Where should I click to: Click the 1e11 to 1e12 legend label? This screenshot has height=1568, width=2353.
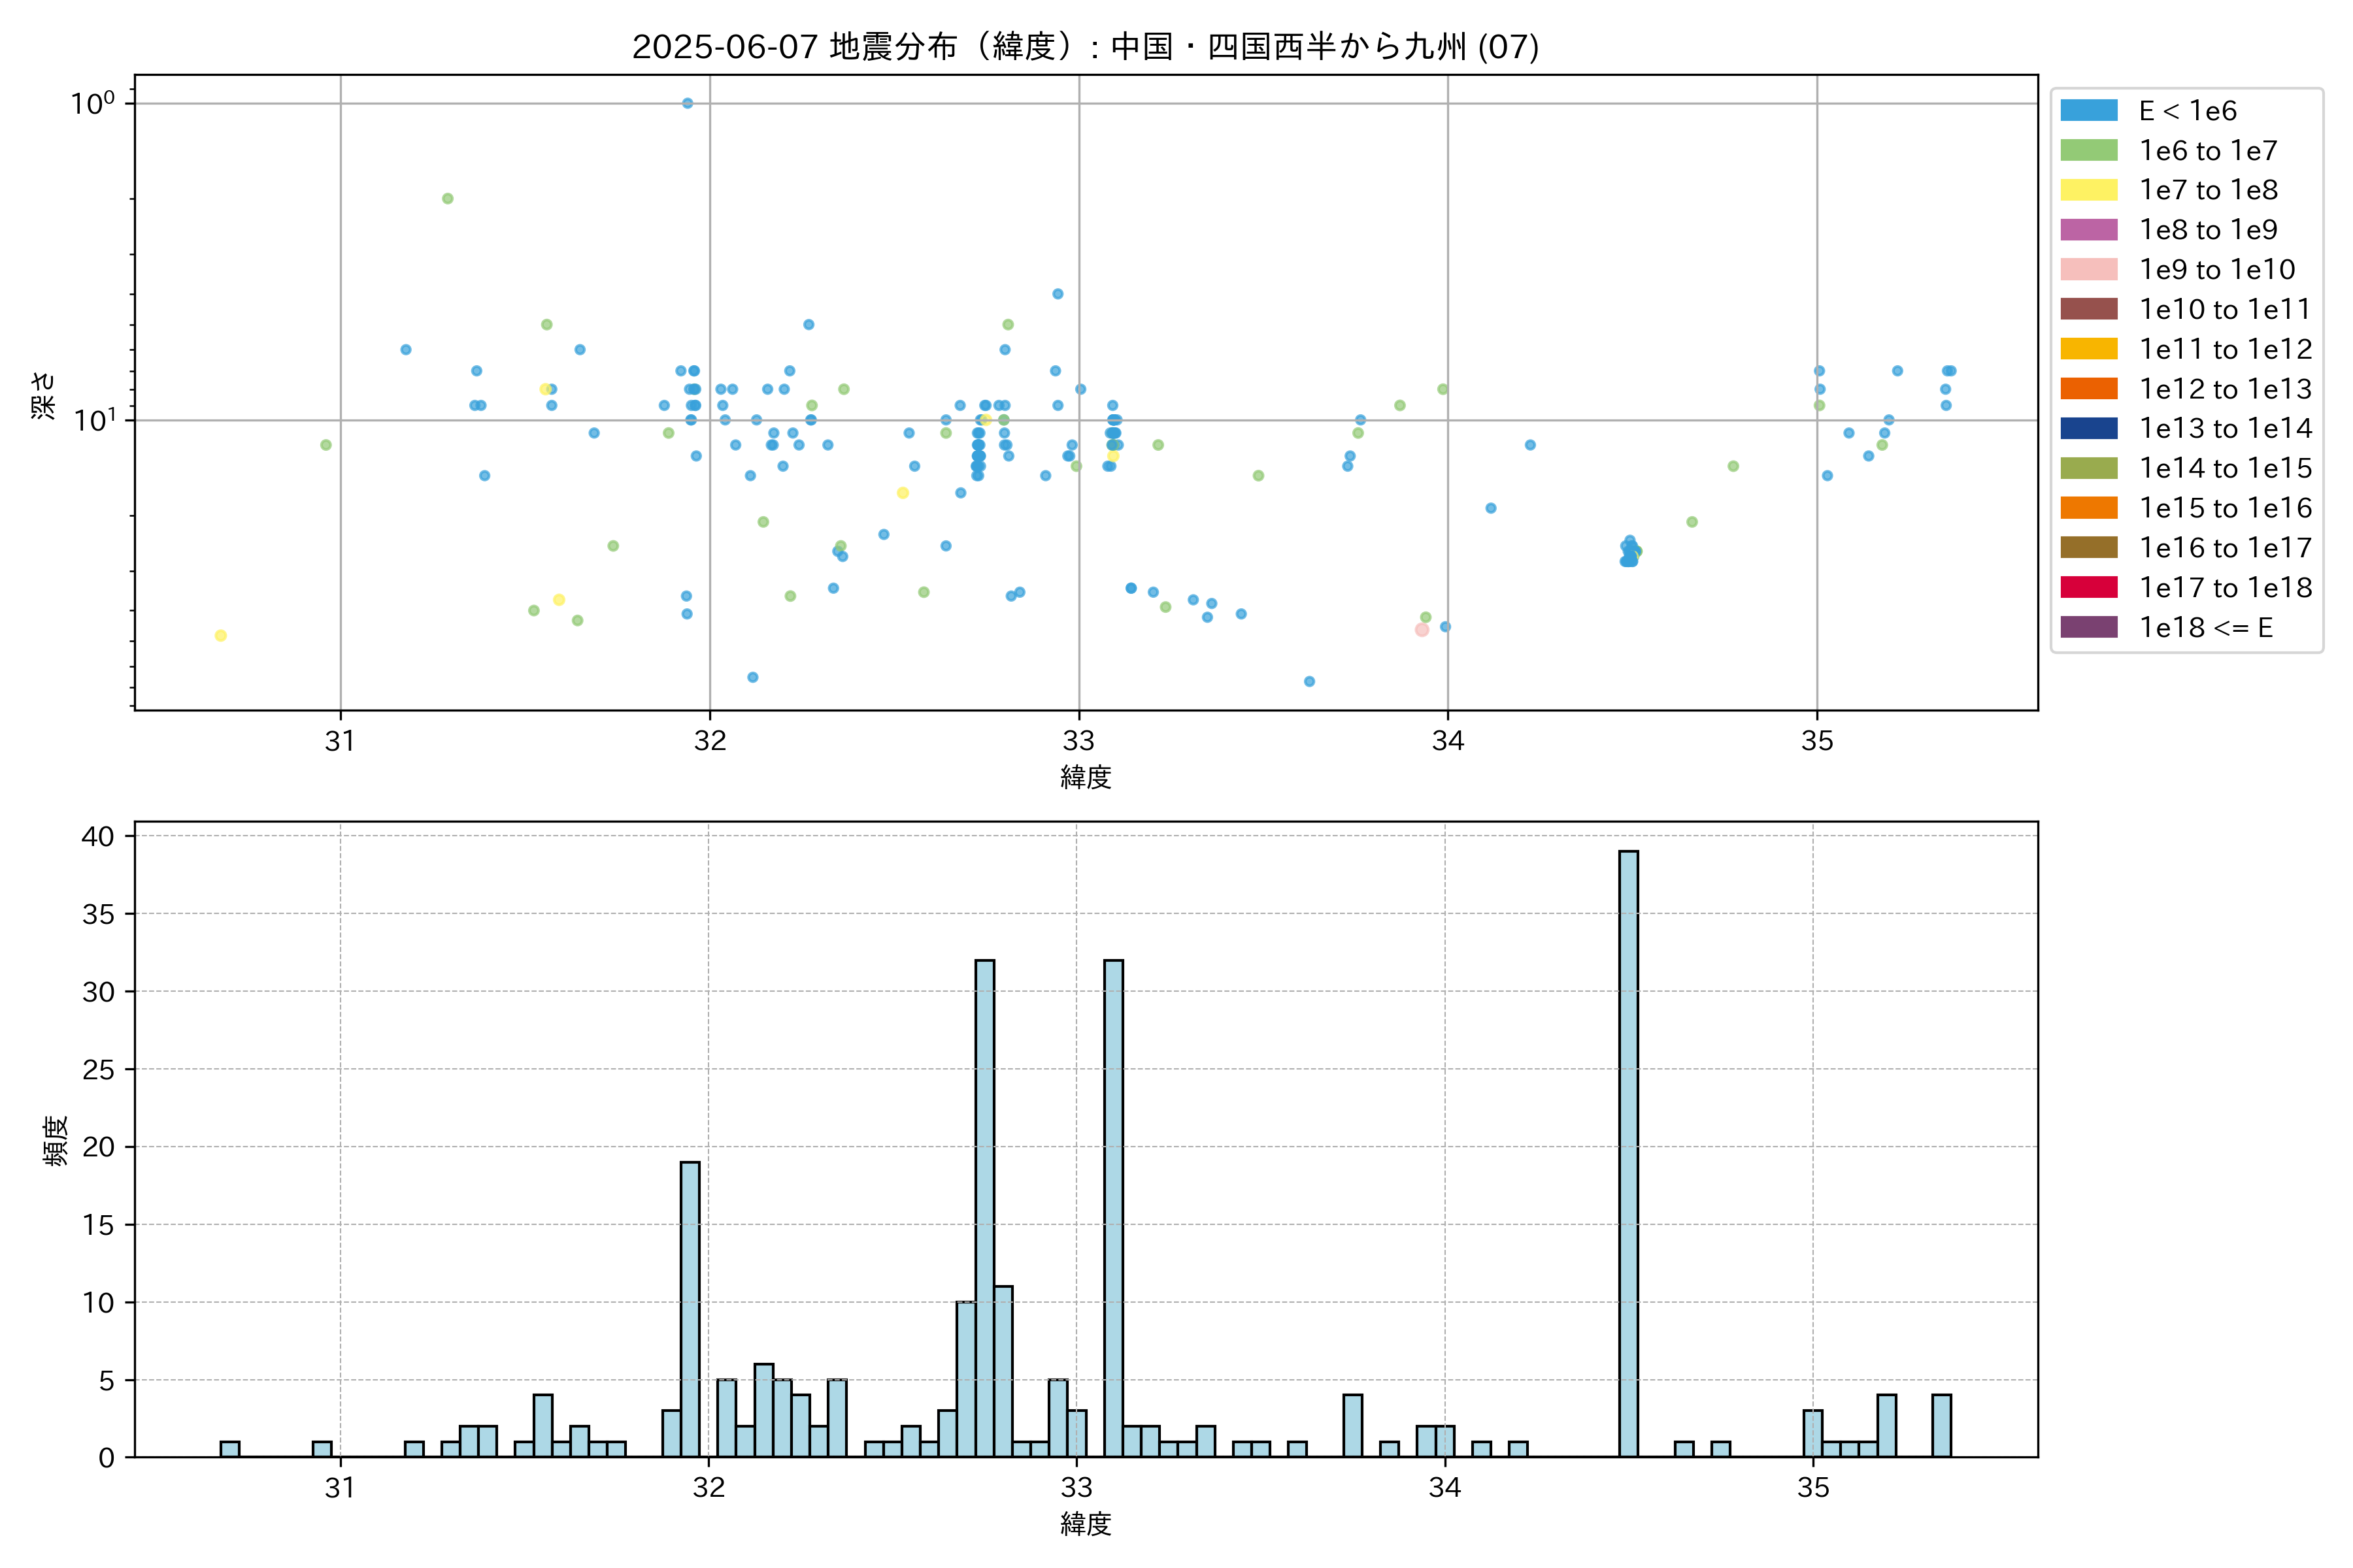pos(2225,349)
